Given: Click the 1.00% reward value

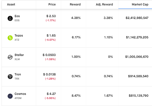Looking at the screenshot, I should [x=76, y=57].
